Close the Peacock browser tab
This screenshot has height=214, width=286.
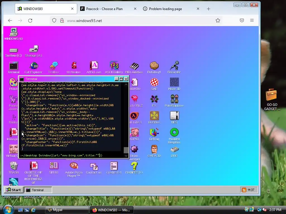pos(135,9)
